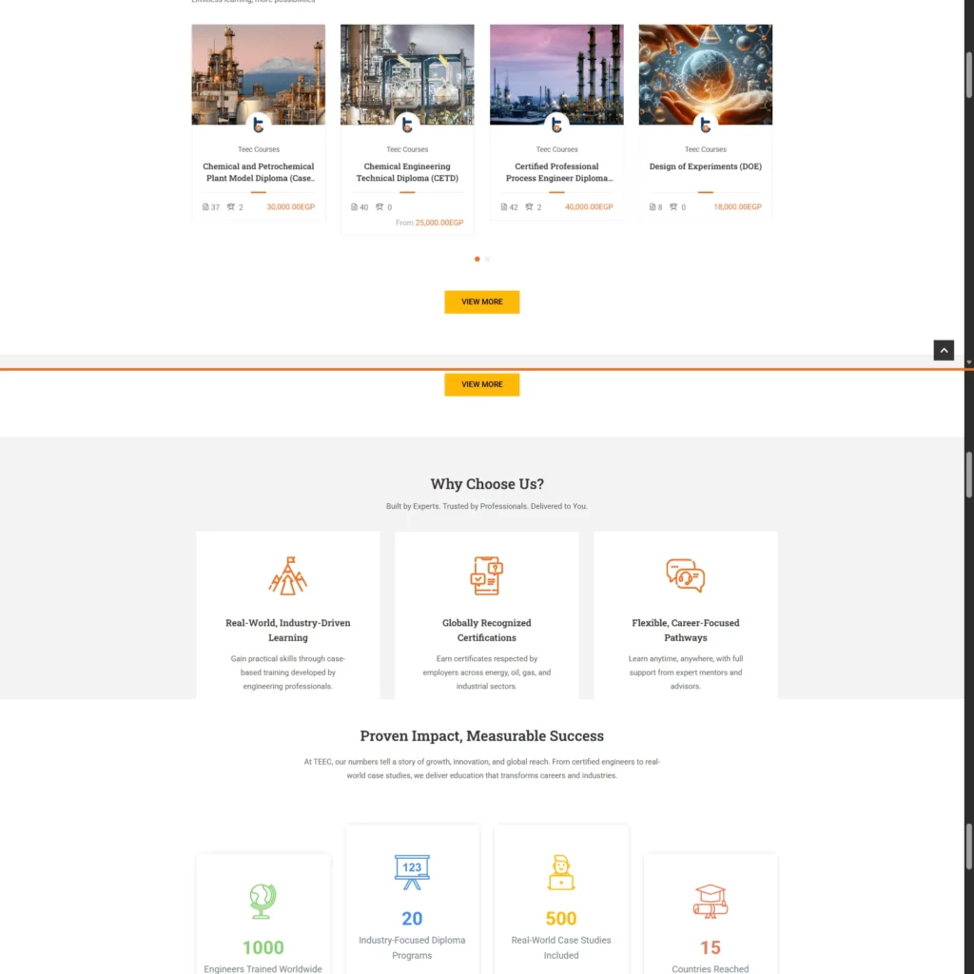Click the Design of Experiments course thumbnail

(x=706, y=73)
